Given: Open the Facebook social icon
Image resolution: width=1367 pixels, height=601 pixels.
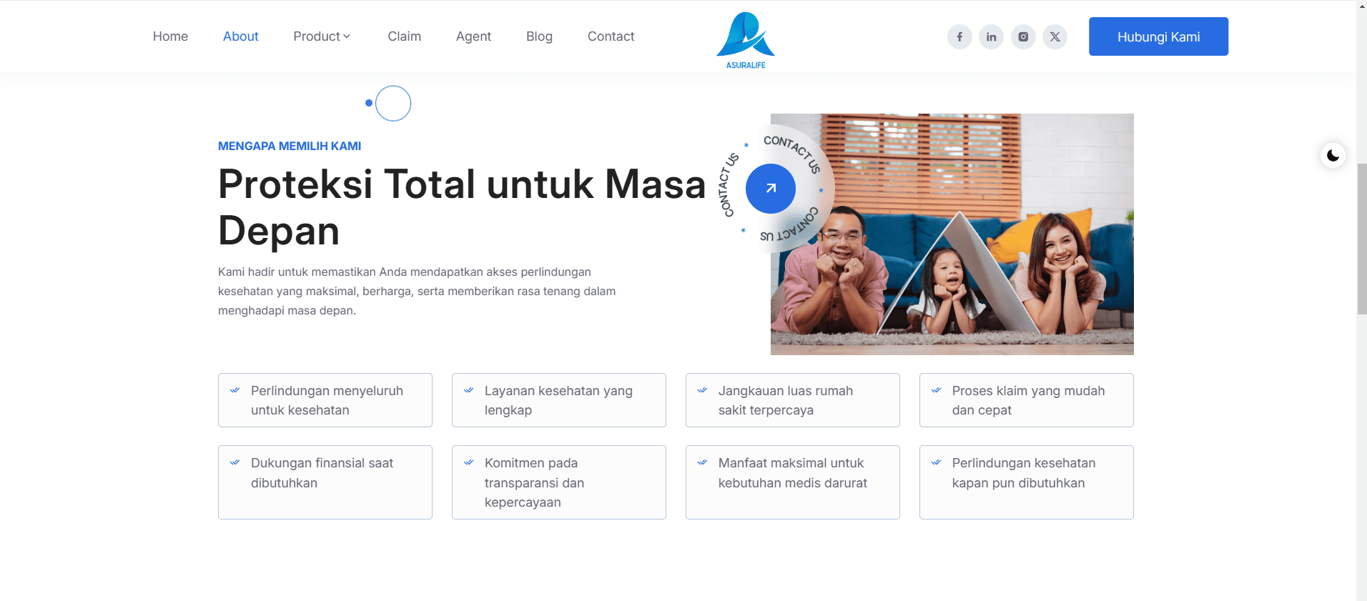Looking at the screenshot, I should coord(959,36).
